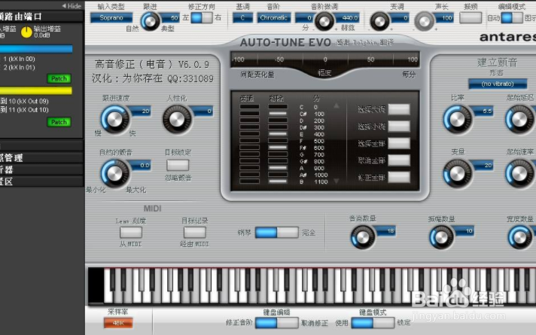Switch 编辑模式 between auto and graphic
The width and height of the screenshot is (536, 335).
tap(512, 18)
